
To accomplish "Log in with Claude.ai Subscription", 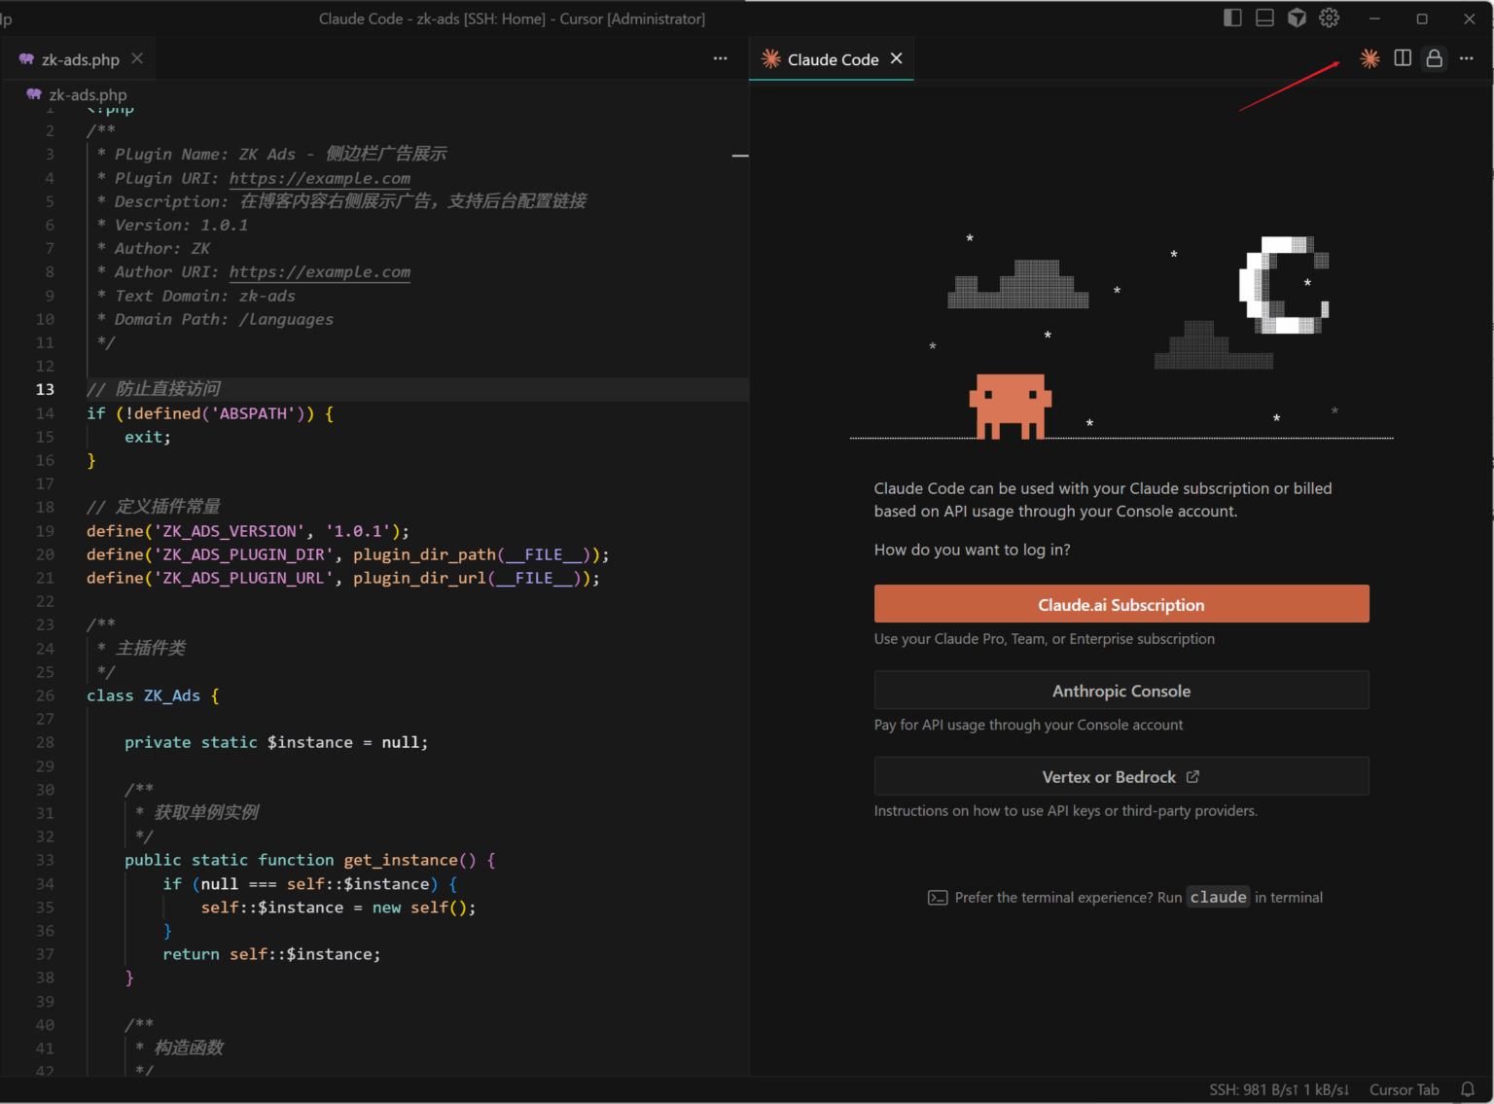I will (x=1120, y=604).
